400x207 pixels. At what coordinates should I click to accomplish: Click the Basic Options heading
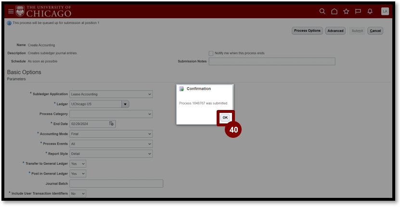[x=24, y=73]
